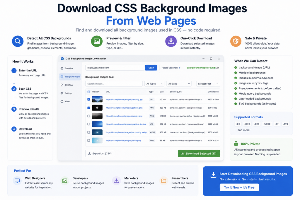Click the green check beside SVG backgrounds
Viewport: 300px width, 200px height.
point(236,104)
